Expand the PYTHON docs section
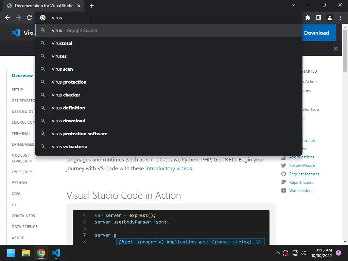Viewport: 348px width, 261px height. point(19,182)
